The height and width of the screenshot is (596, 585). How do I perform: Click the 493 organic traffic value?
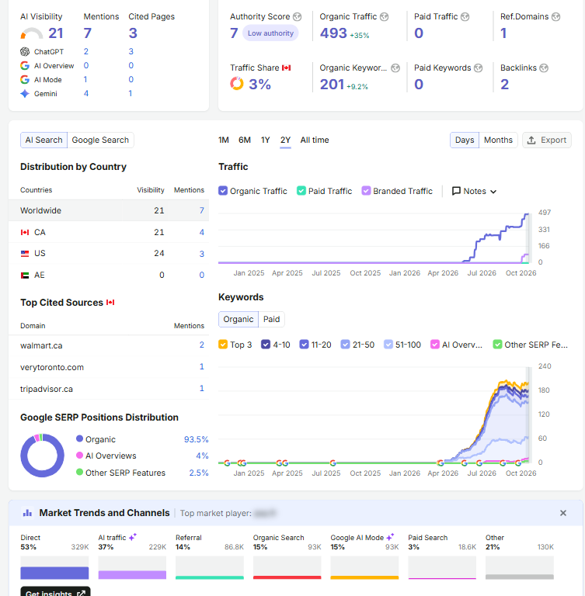[333, 33]
